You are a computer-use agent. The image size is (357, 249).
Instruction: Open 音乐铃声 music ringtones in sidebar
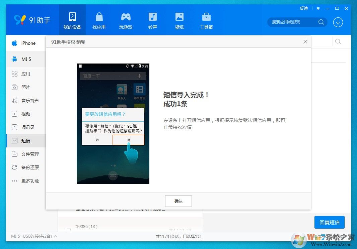[x=30, y=101]
